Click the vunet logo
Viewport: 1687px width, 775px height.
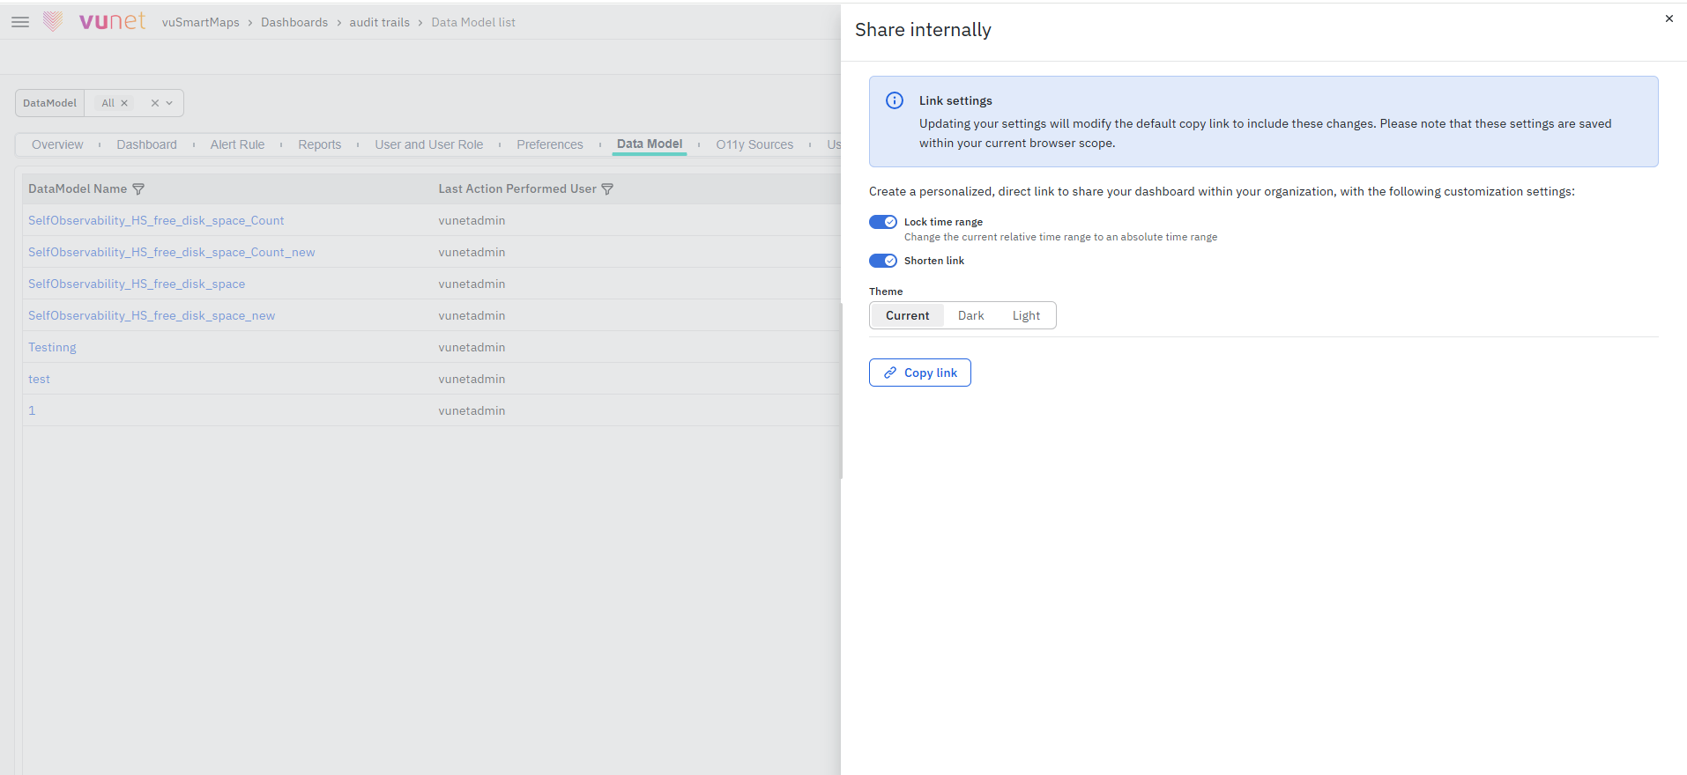pyautogui.click(x=94, y=21)
